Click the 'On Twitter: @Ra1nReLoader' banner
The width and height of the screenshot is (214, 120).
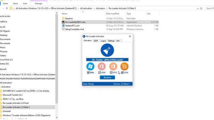(x=107, y=60)
